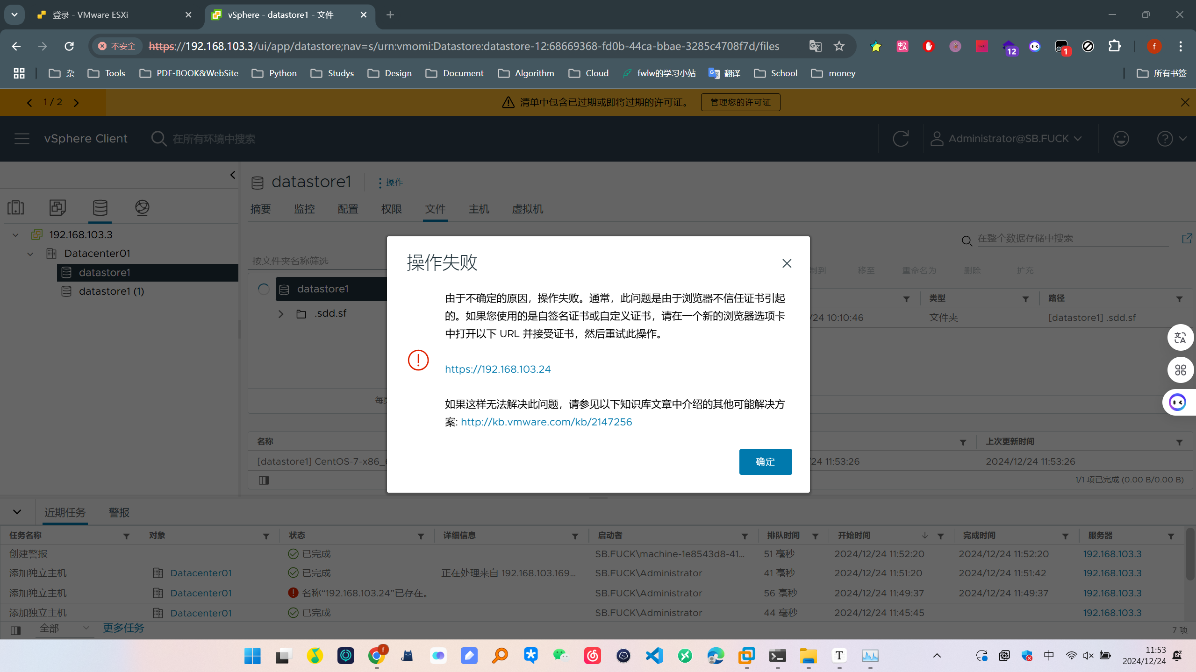The width and height of the screenshot is (1196, 672).
Task: Open the Windows Start menu
Action: [252, 656]
